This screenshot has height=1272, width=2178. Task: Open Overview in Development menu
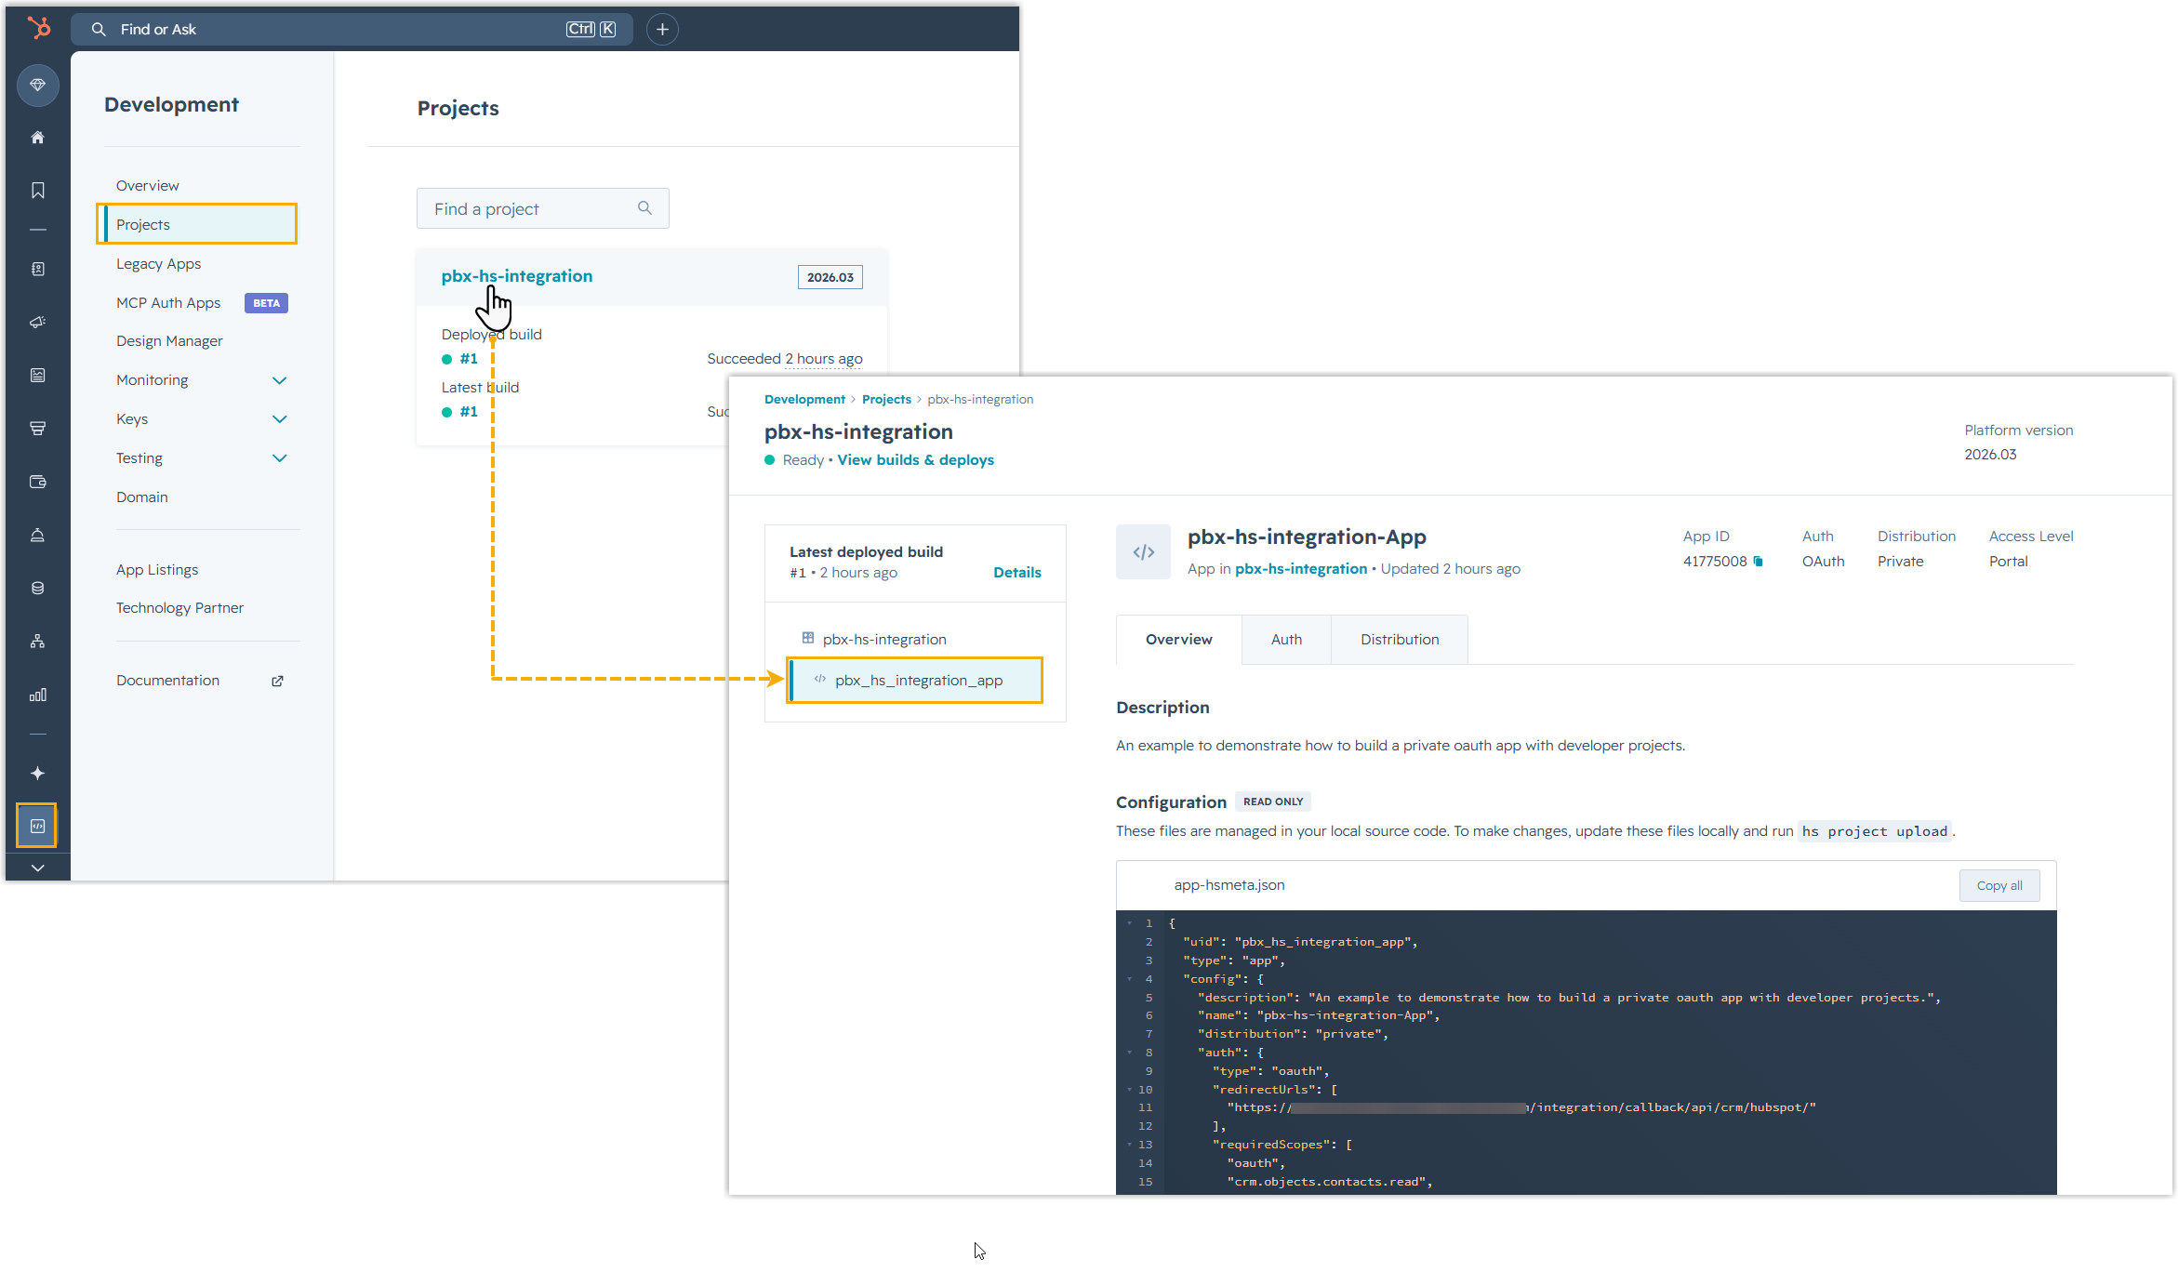pyautogui.click(x=147, y=186)
